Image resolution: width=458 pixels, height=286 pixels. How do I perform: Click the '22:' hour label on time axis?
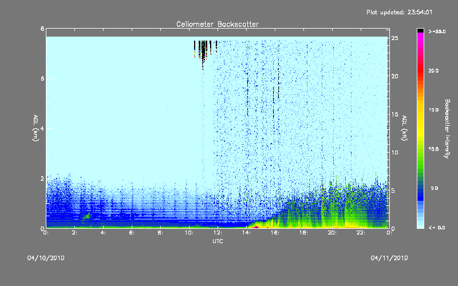coord(361,233)
